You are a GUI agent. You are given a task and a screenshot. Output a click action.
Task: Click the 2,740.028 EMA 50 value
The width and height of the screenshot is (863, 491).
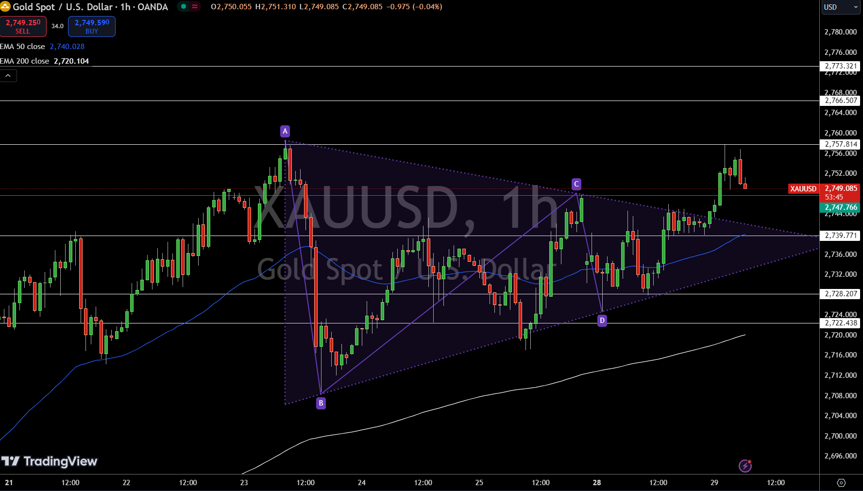[x=67, y=47]
